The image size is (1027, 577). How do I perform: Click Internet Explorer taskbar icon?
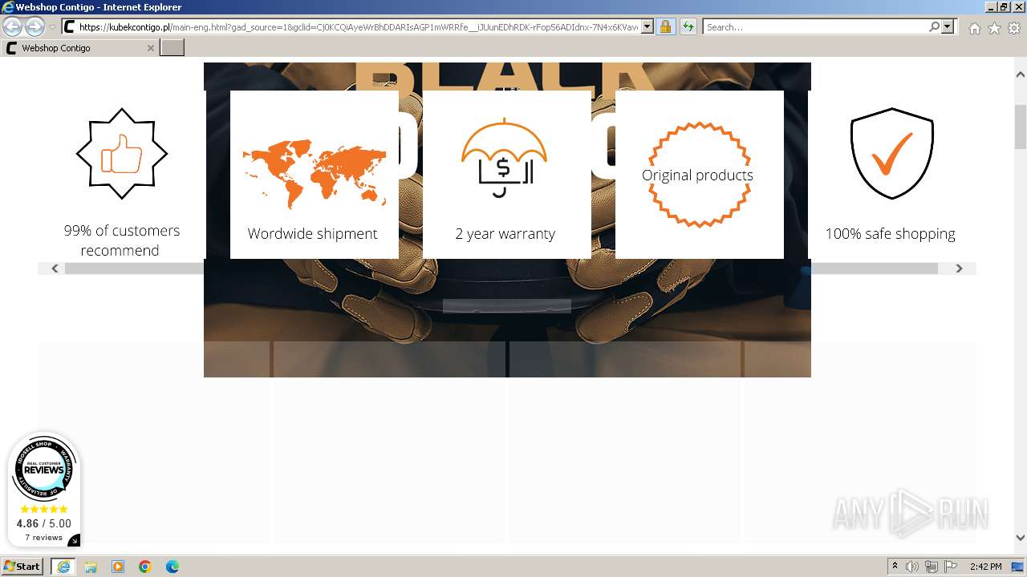click(x=63, y=566)
